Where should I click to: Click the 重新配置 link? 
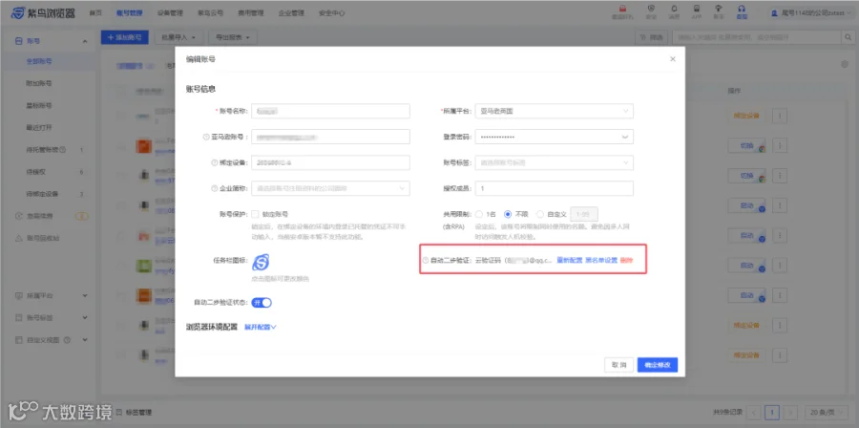click(569, 260)
